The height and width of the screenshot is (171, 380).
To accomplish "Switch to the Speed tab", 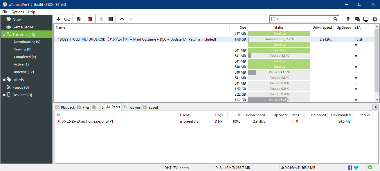I will pos(150,107).
